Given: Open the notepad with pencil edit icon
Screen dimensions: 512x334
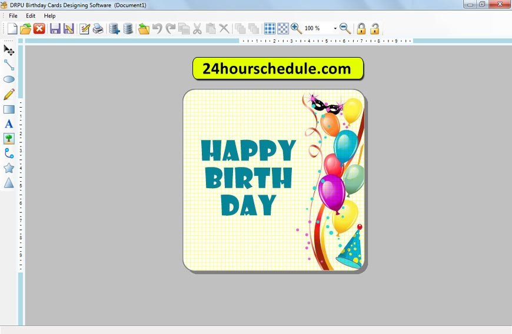Looking at the screenshot, I should point(85,29).
